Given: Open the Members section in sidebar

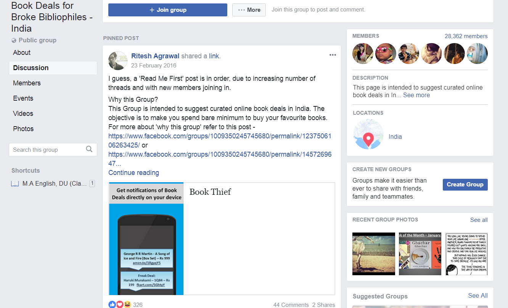Looking at the screenshot, I should click(x=27, y=83).
